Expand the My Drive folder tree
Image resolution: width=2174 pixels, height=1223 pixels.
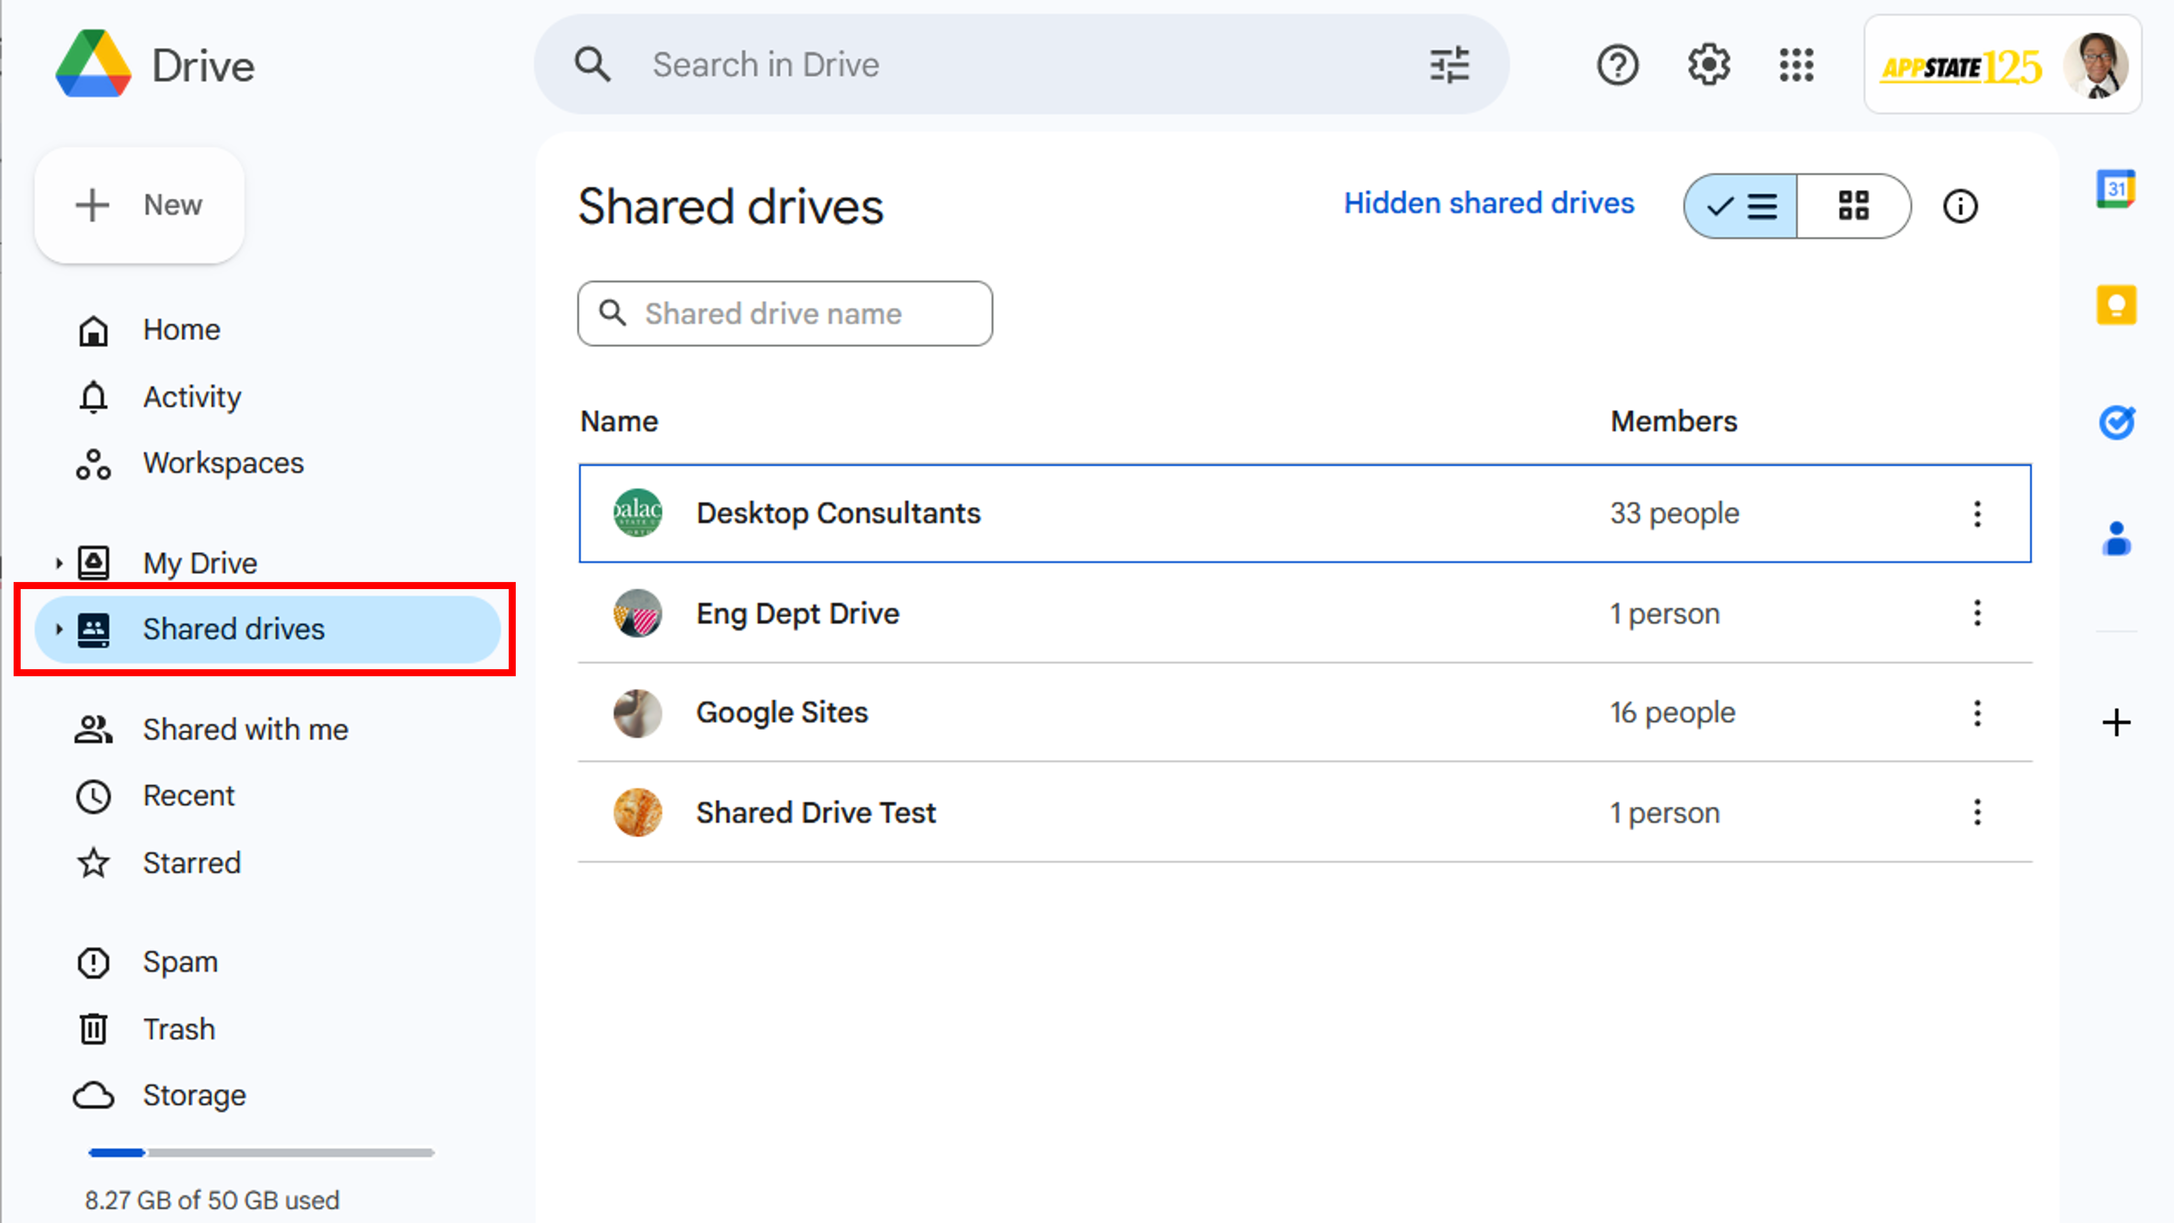58,562
